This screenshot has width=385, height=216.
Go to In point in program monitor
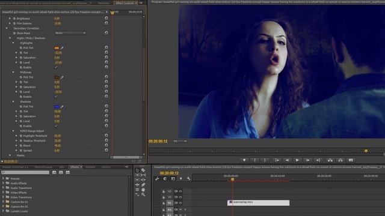coord(277,160)
